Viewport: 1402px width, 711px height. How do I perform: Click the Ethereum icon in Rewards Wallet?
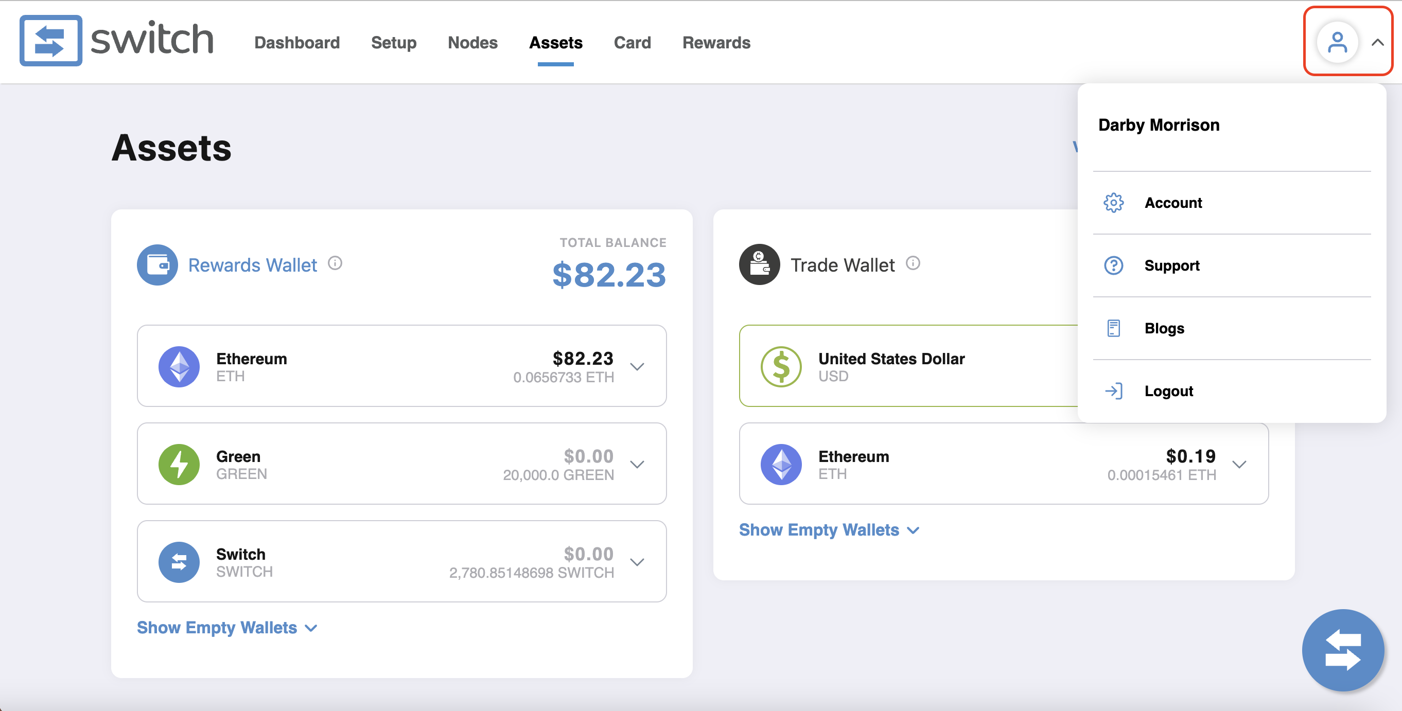click(179, 367)
